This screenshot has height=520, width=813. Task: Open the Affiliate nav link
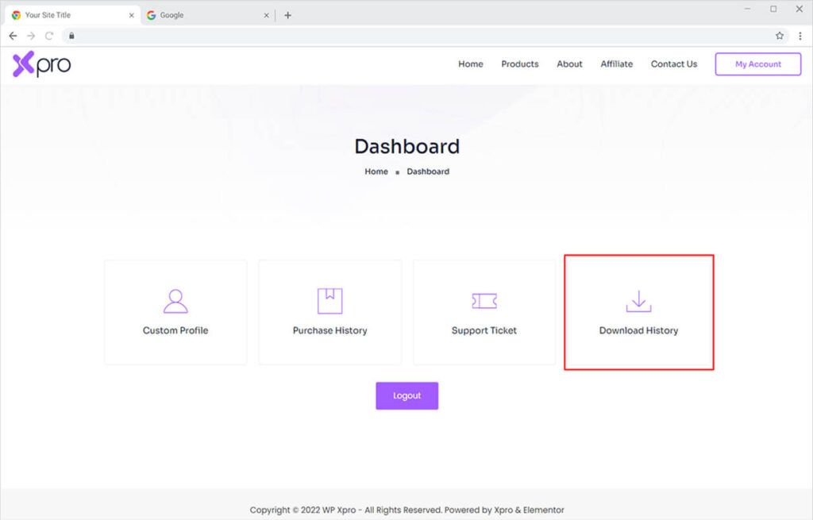[617, 64]
